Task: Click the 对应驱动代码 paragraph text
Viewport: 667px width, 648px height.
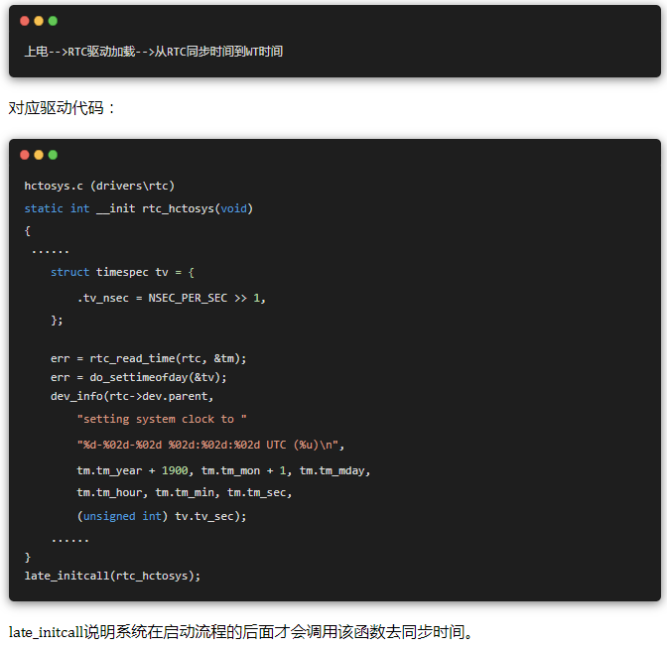Action: point(62,107)
